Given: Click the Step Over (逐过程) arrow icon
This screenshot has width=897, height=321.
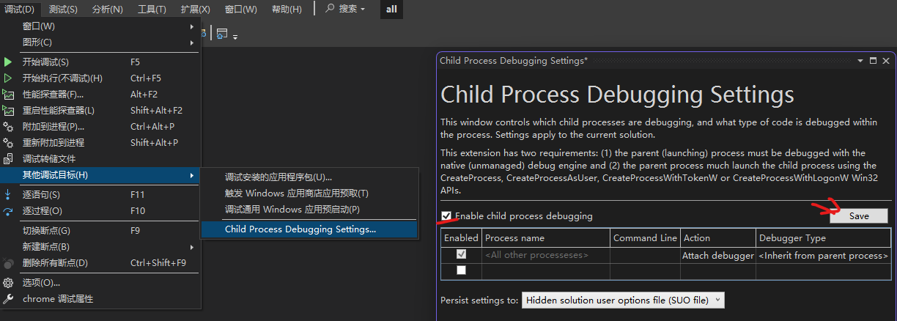Looking at the screenshot, I should [x=8, y=211].
